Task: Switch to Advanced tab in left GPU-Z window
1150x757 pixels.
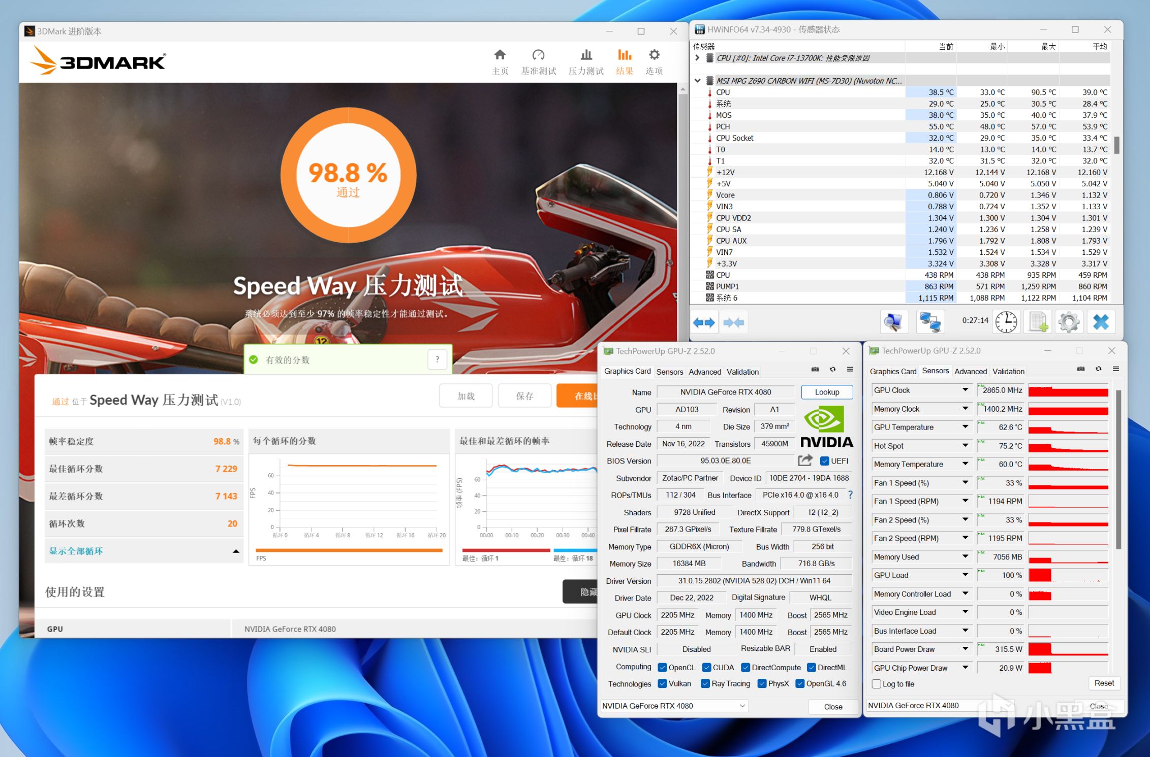Action: pos(704,372)
